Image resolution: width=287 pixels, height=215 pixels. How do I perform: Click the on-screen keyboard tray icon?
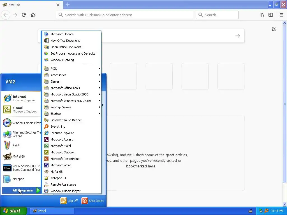pos(251,211)
